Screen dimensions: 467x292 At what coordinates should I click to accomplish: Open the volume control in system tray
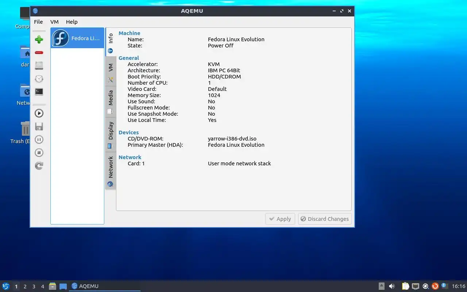point(392,286)
